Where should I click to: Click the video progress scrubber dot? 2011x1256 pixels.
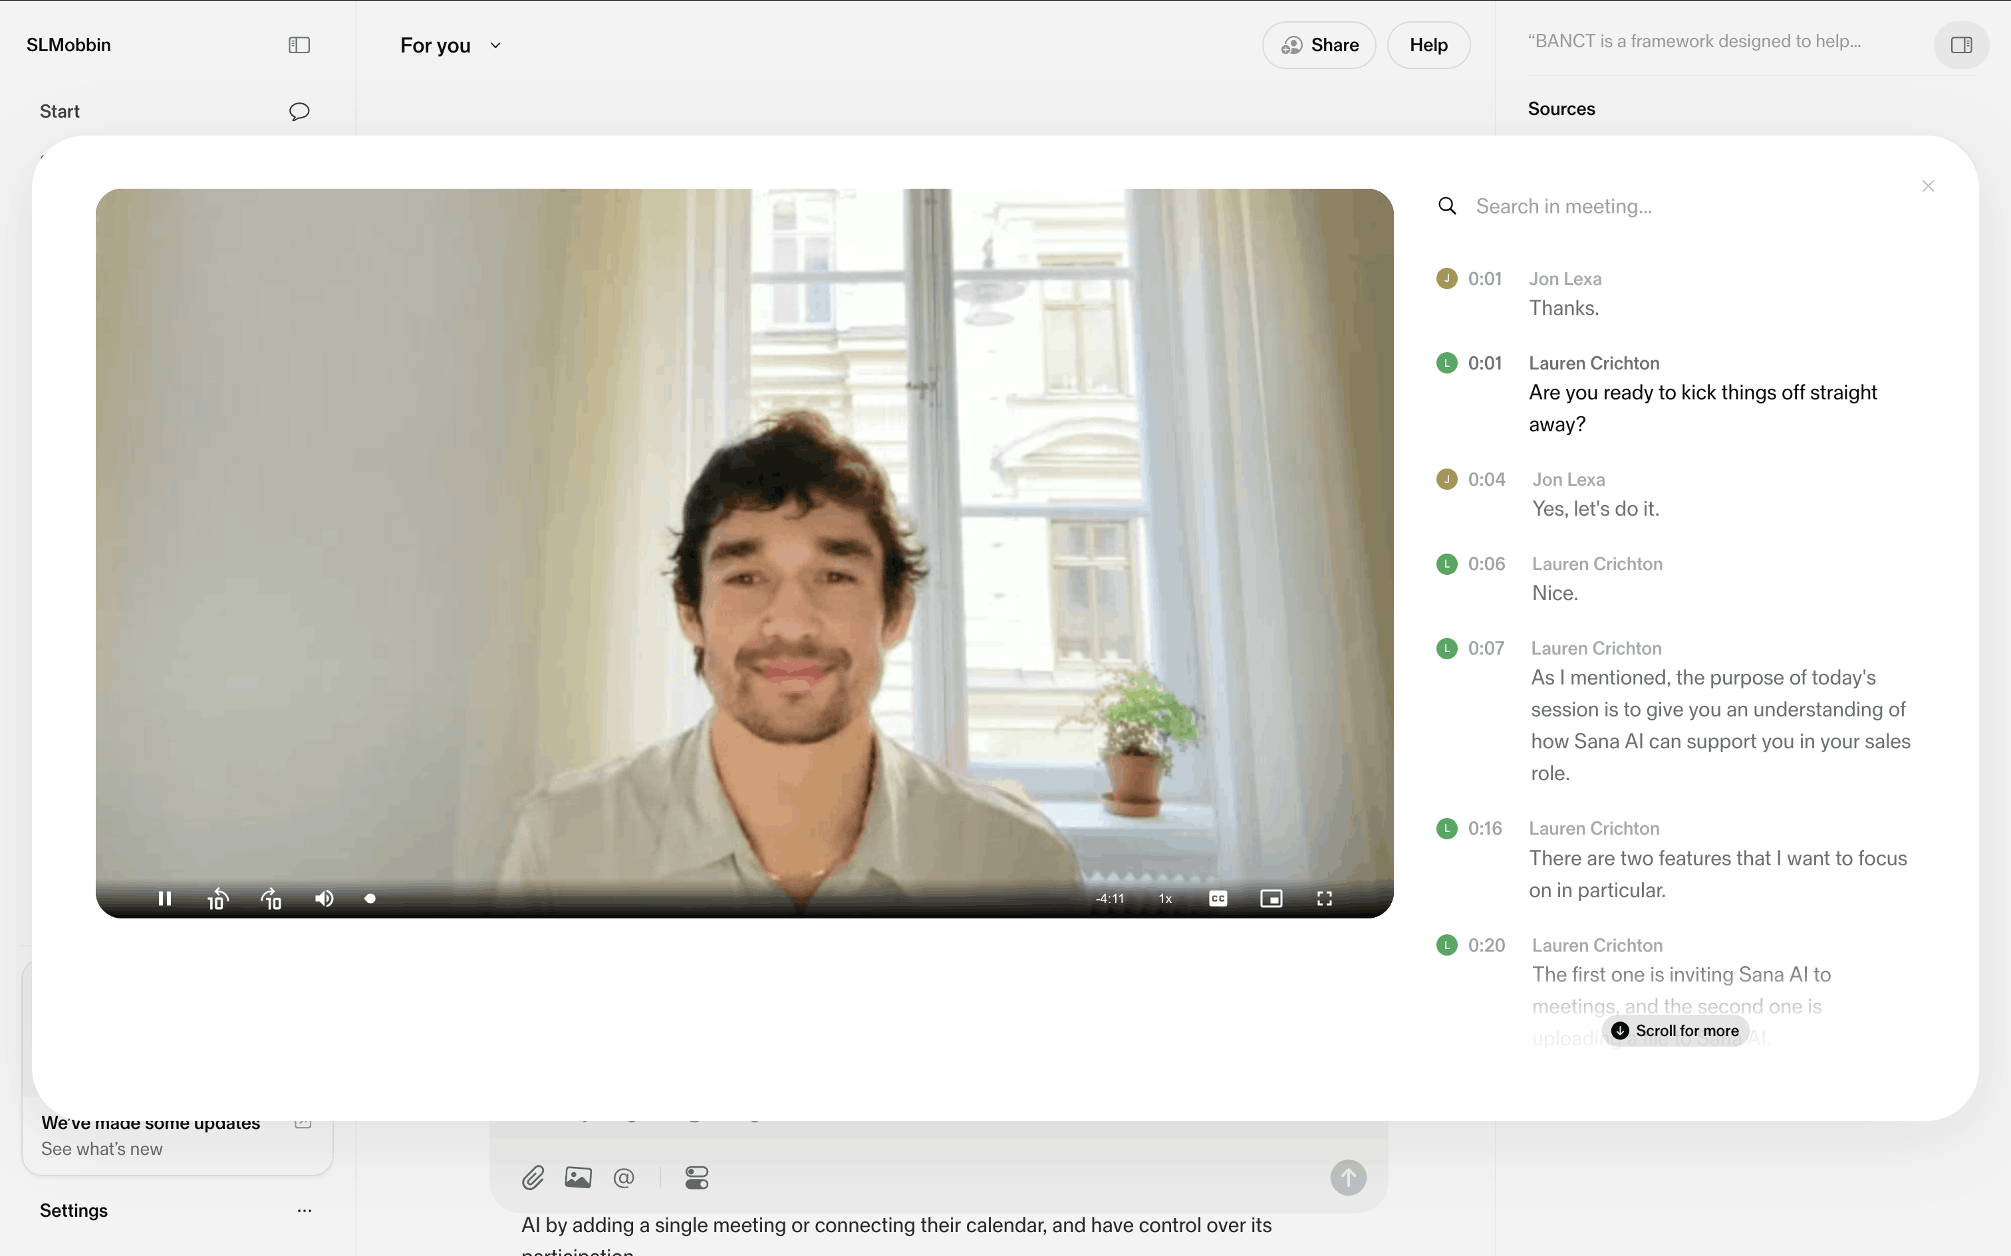click(370, 898)
